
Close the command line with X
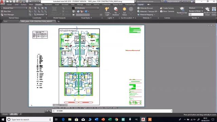[x=47, y=111]
